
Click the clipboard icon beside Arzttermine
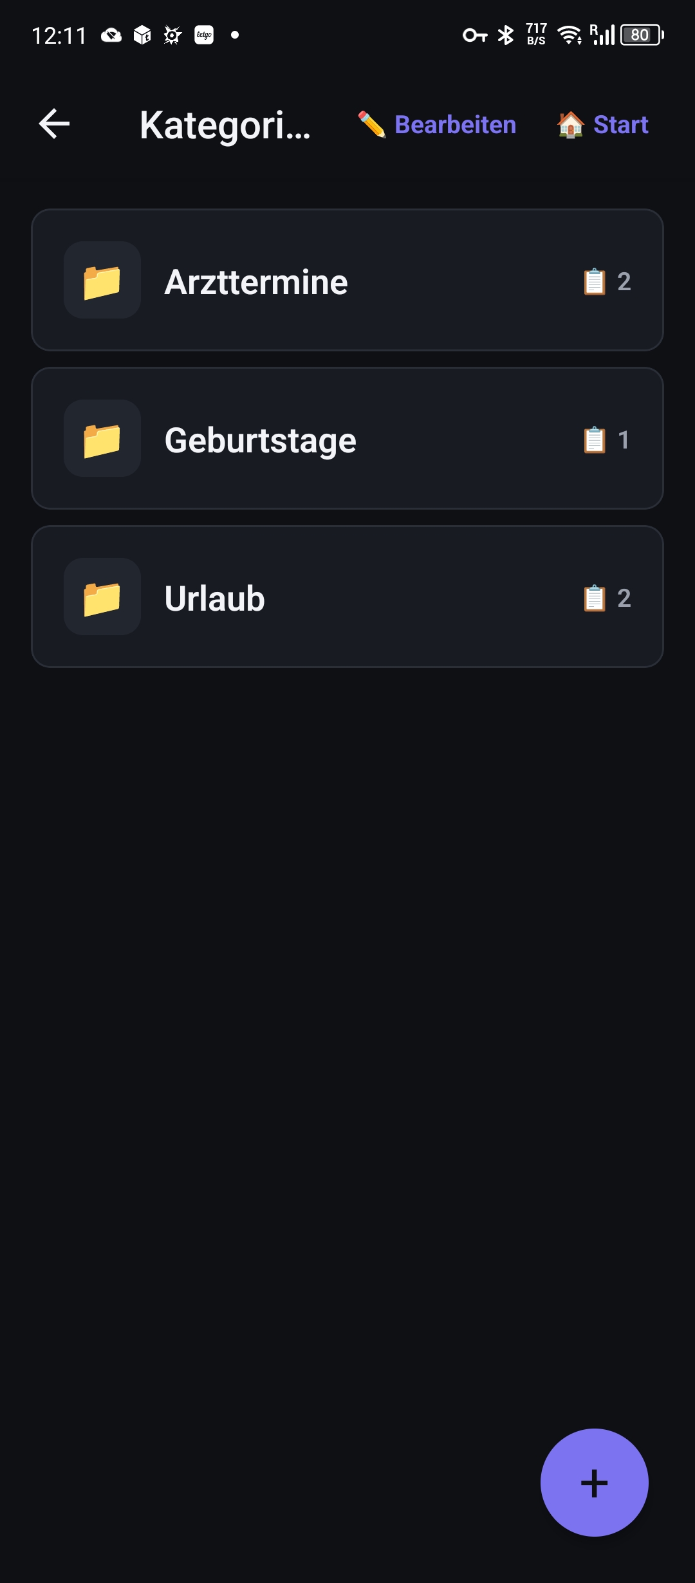coord(595,281)
